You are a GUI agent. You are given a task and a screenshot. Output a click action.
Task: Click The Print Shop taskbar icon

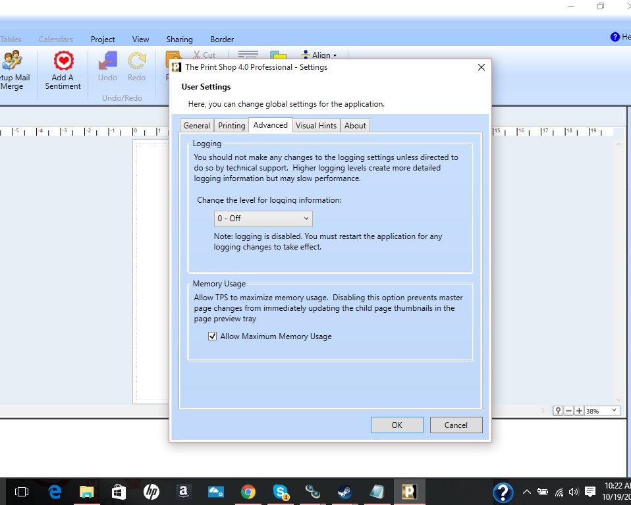pos(409,492)
